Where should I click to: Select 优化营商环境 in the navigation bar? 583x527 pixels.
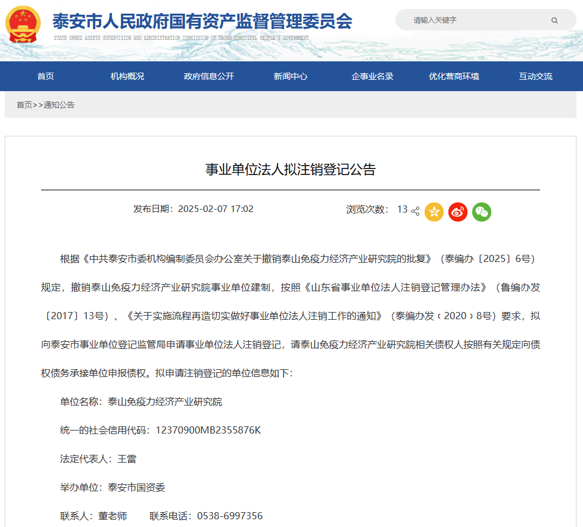454,76
